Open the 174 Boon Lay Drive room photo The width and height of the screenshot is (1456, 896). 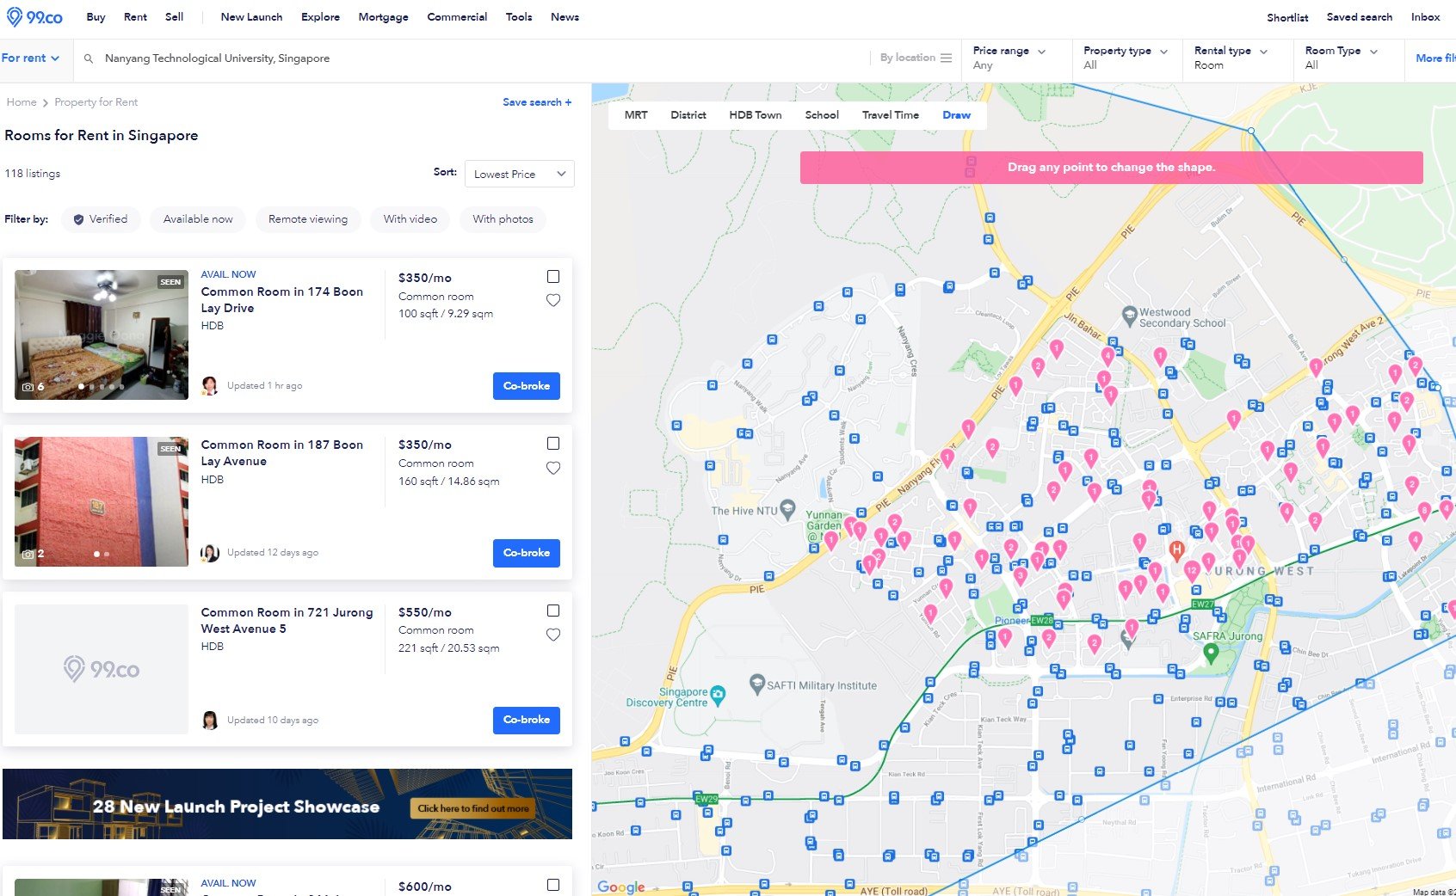102,334
